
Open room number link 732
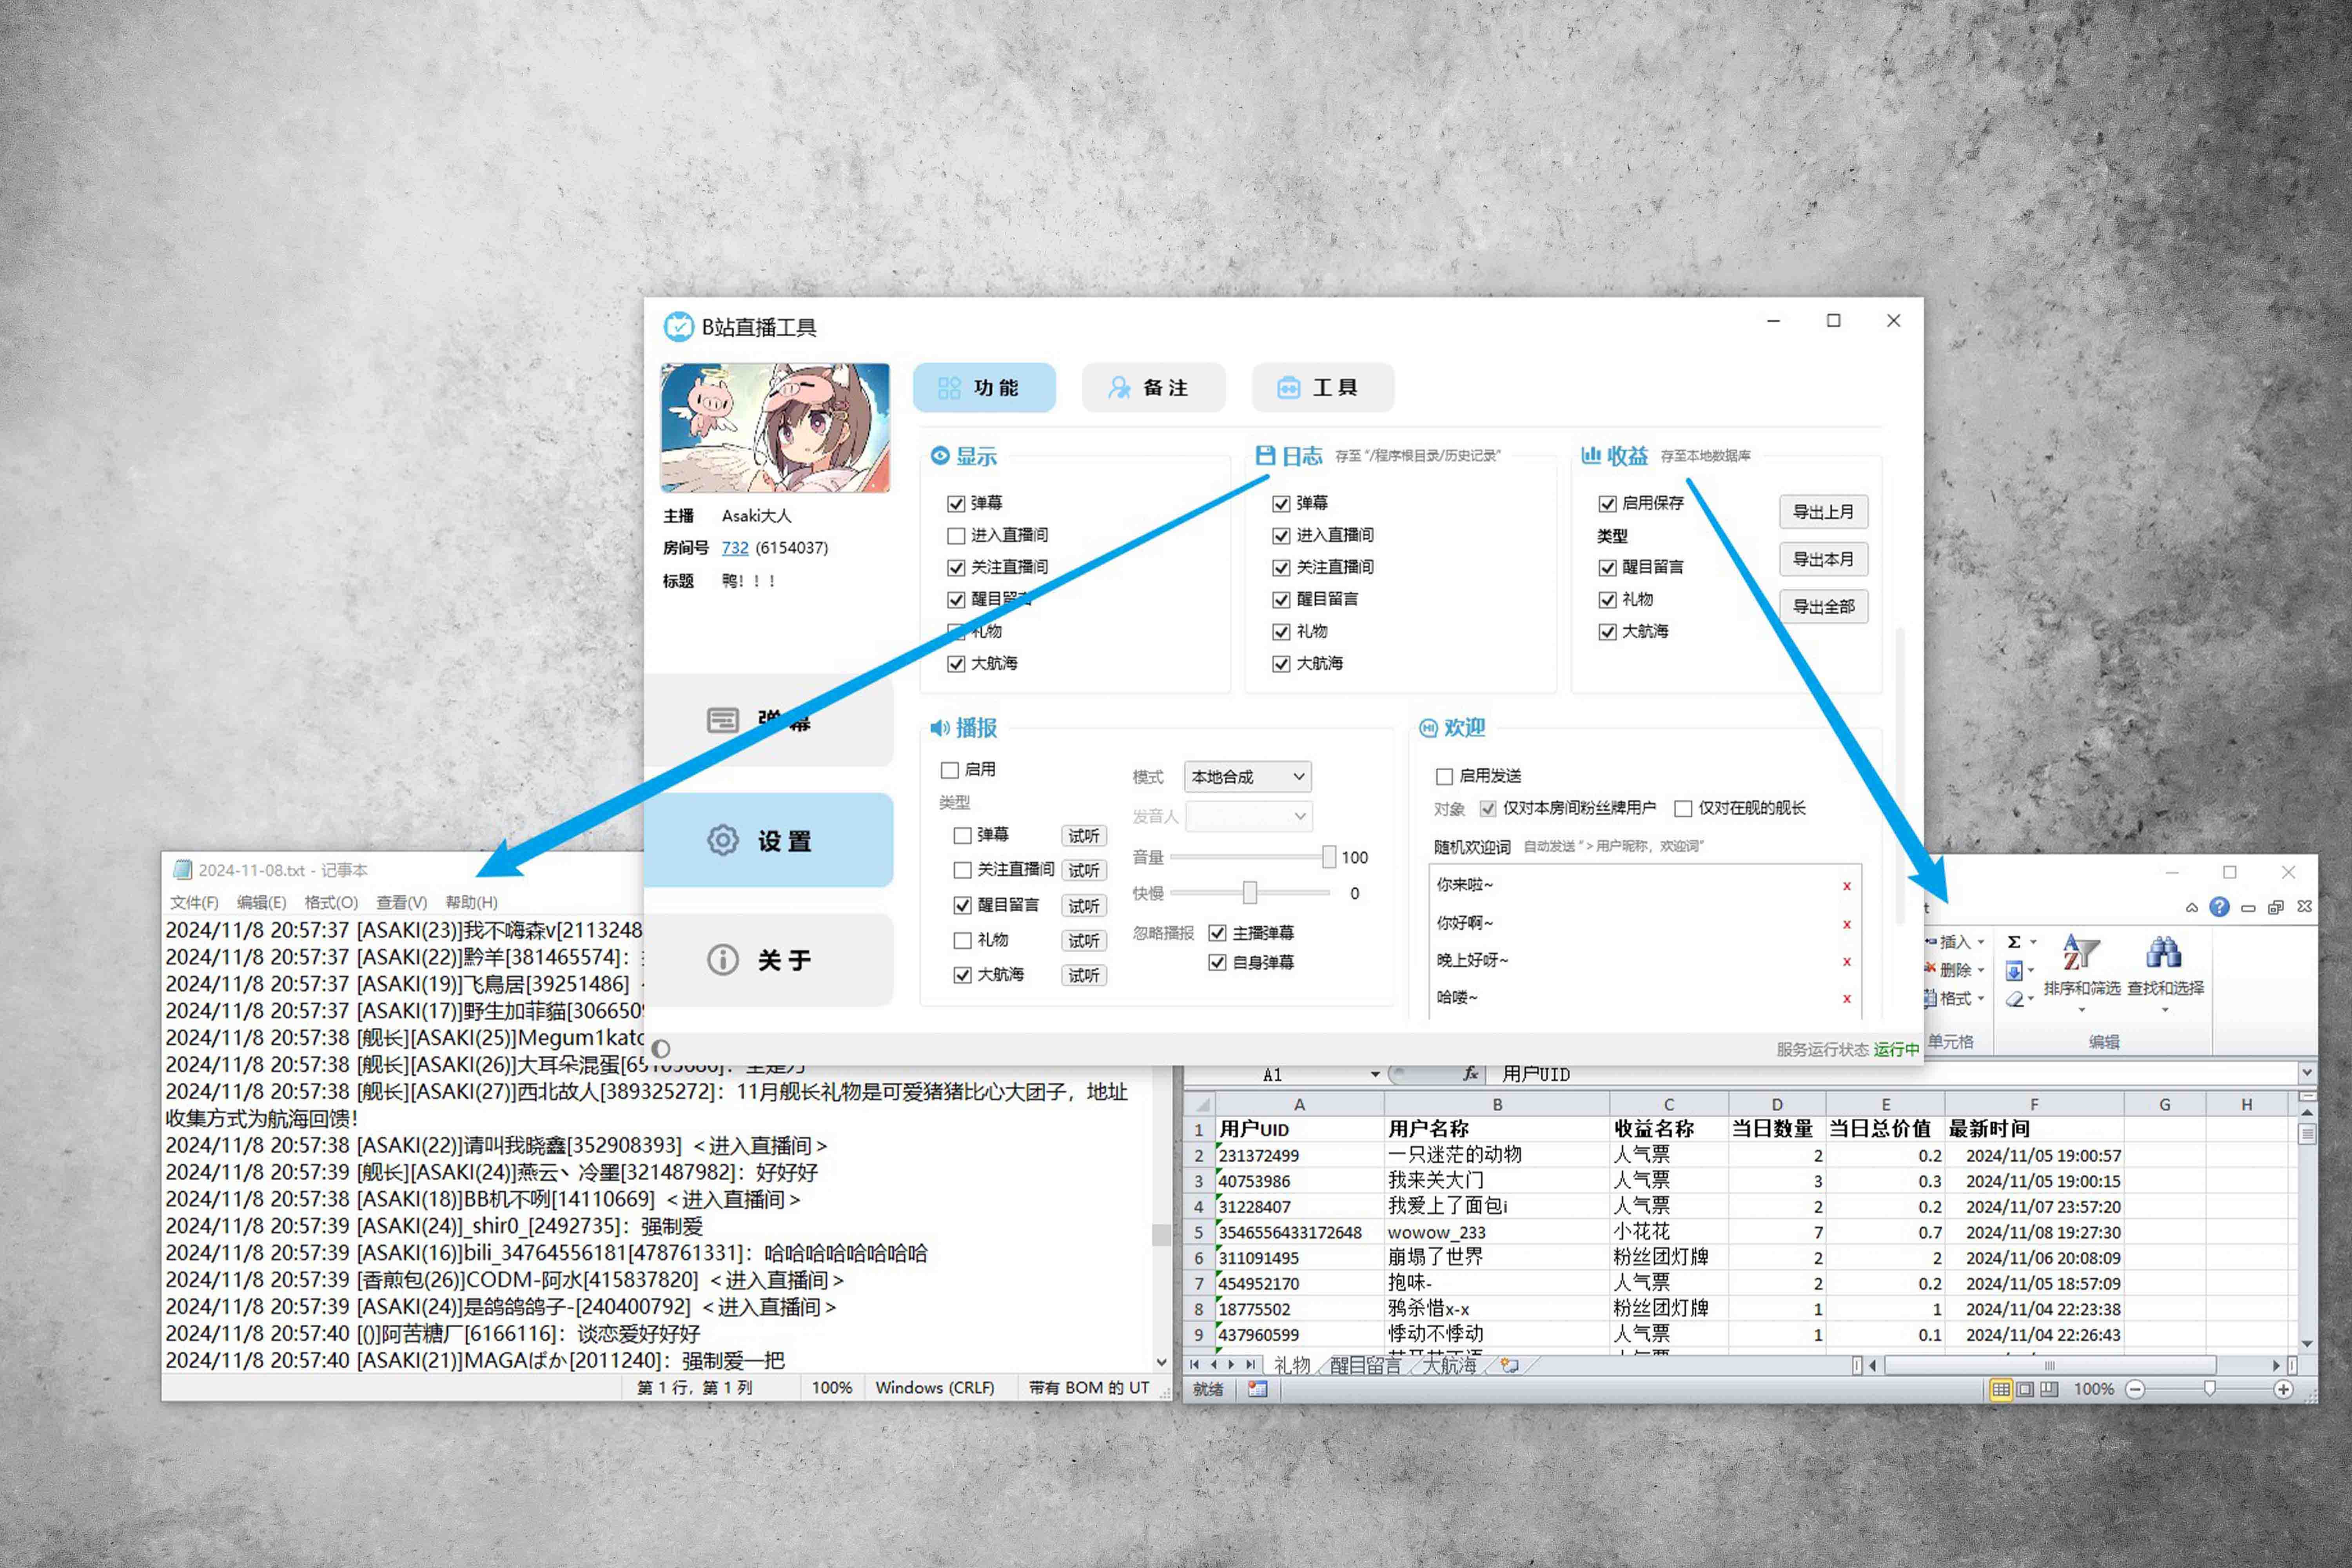point(735,548)
